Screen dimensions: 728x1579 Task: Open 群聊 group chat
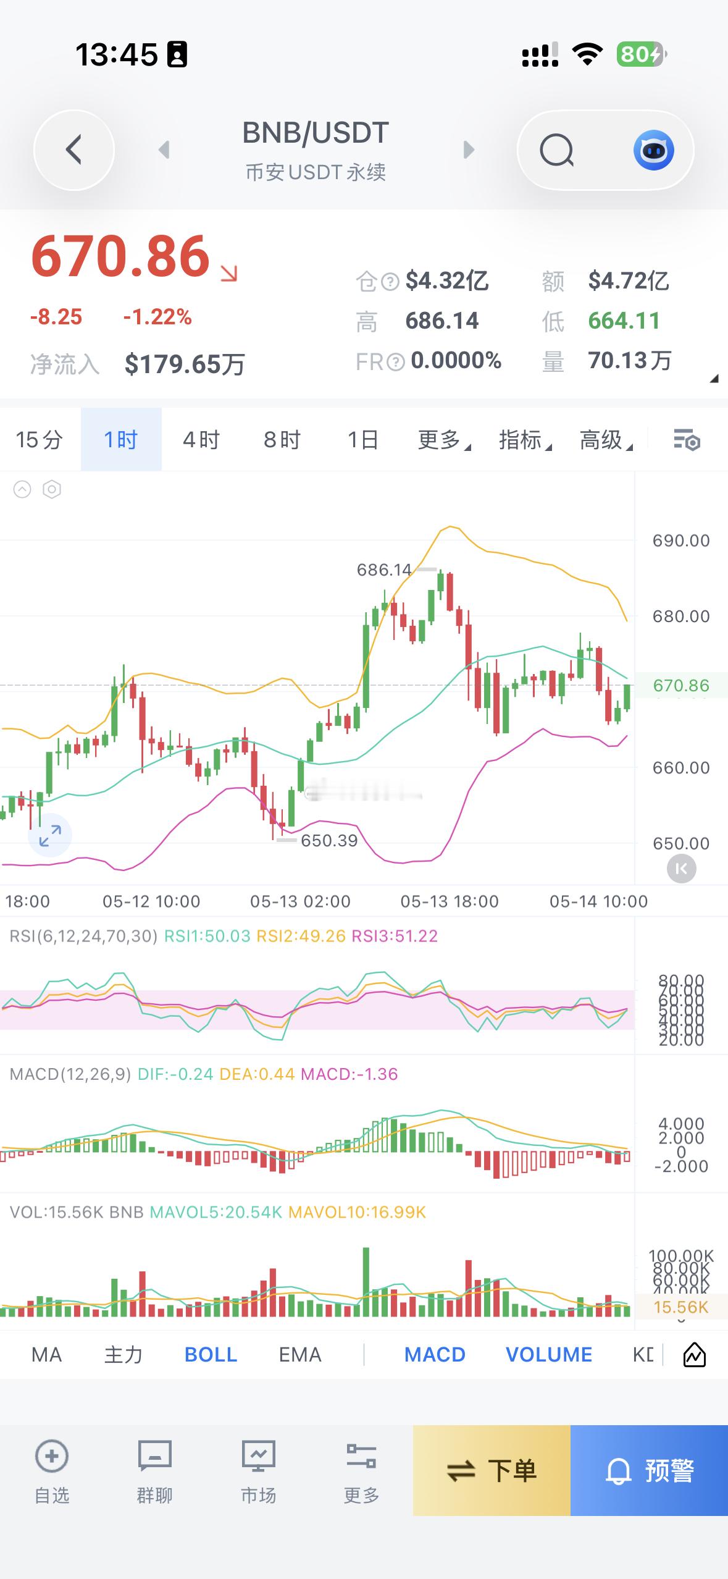point(154,1471)
